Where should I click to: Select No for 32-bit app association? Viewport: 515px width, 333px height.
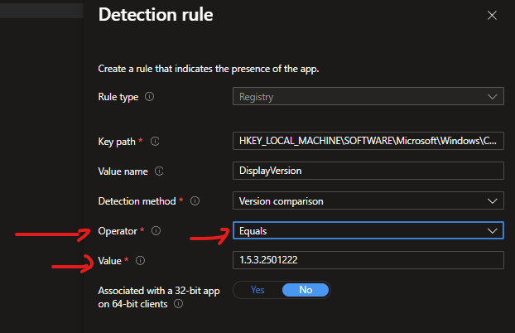tap(306, 290)
